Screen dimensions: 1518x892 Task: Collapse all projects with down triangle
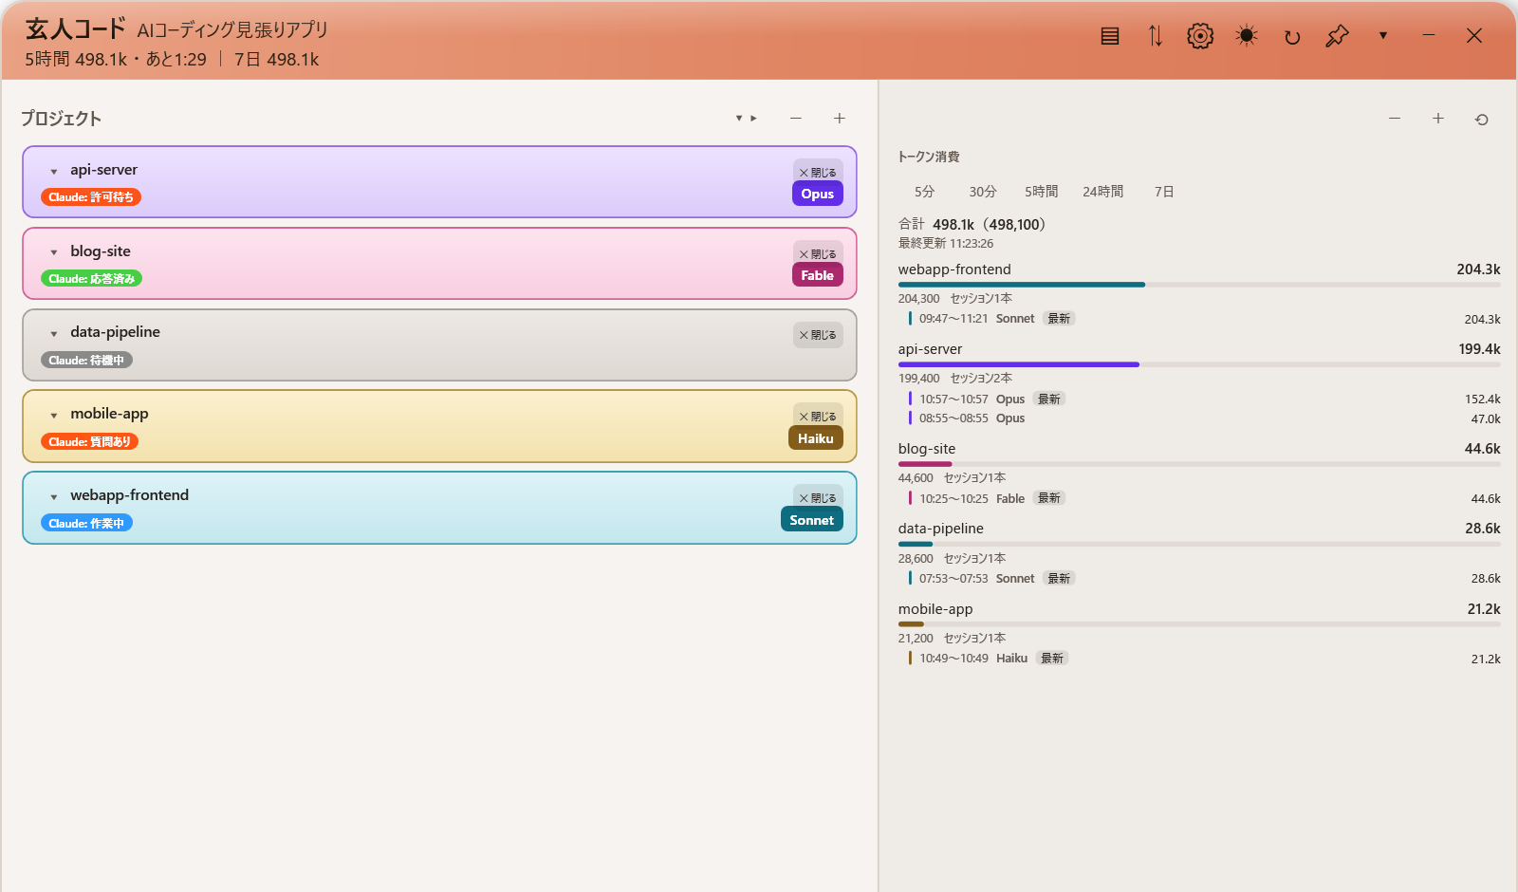(739, 119)
